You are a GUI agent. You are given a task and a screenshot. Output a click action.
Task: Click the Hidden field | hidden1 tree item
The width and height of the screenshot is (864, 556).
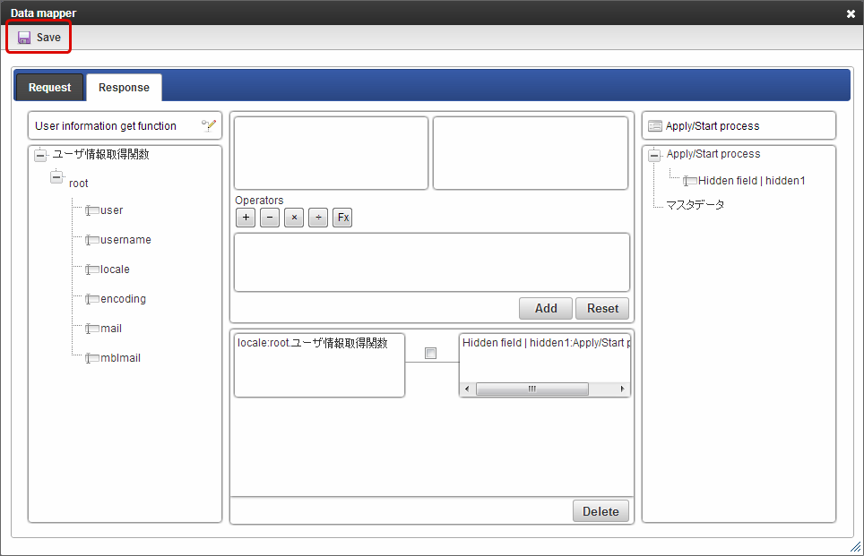click(x=752, y=181)
